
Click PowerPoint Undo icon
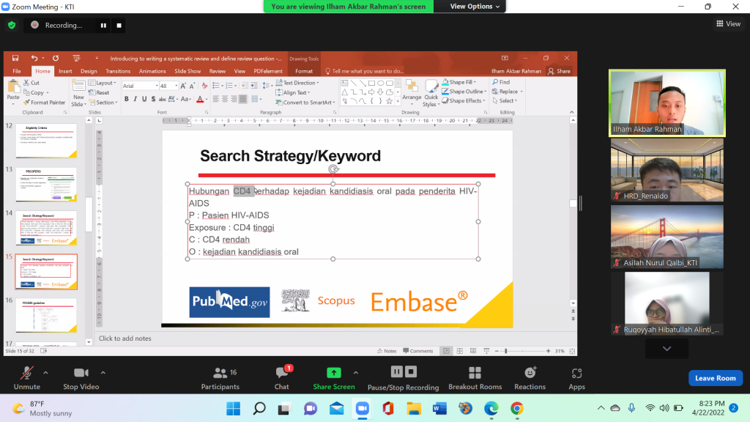(x=34, y=59)
